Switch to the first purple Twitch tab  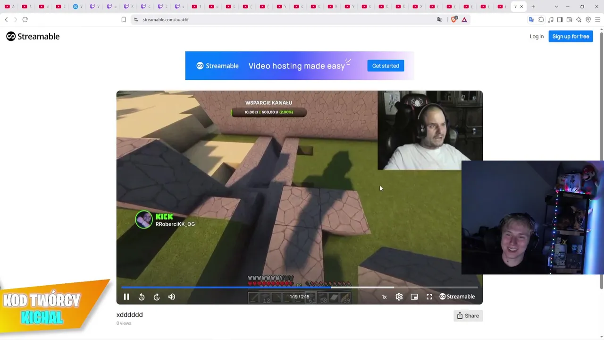point(95,7)
